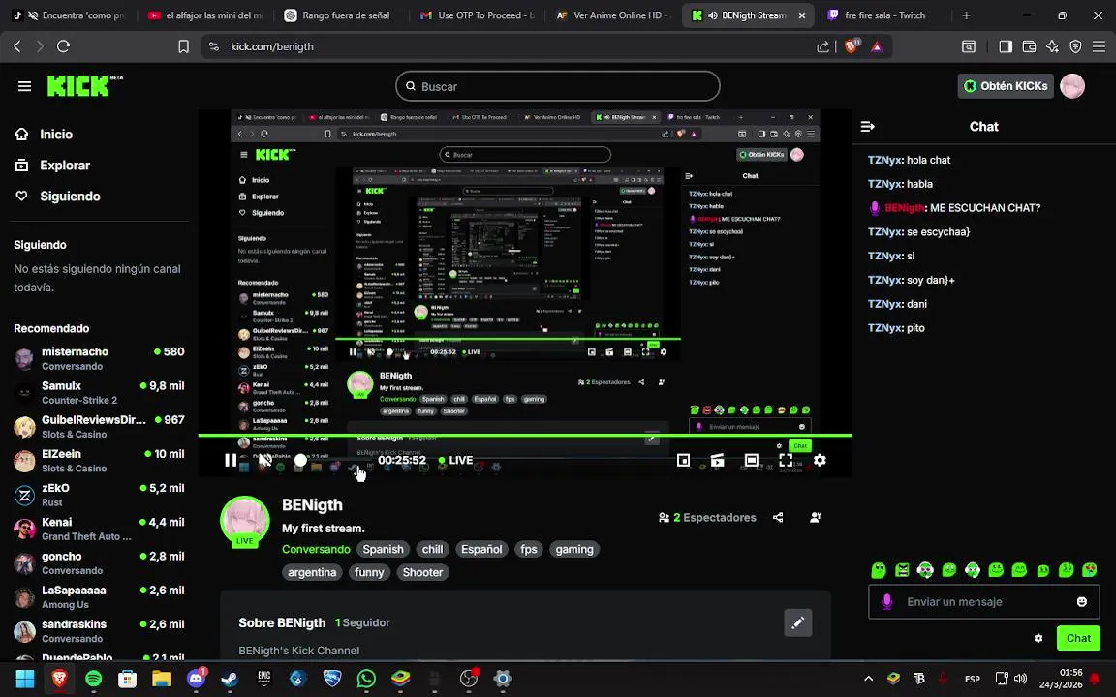Select the chill tag

pyautogui.click(x=433, y=549)
